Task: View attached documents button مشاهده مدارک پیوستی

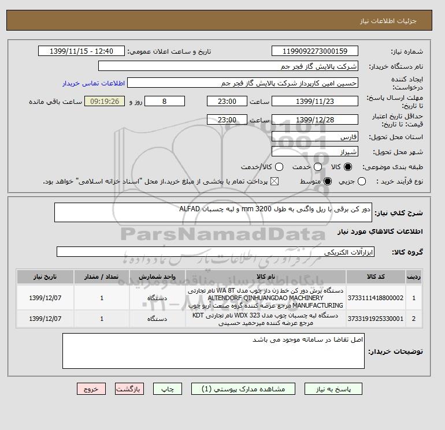Action: (243, 389)
